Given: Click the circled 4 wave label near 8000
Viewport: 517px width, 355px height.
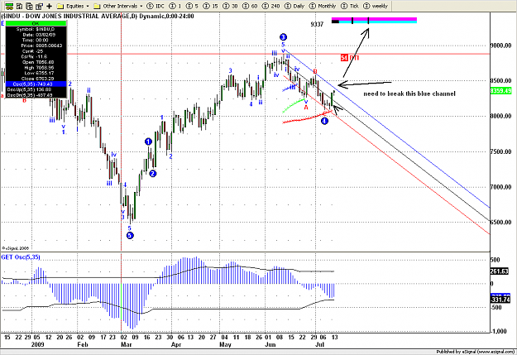Looking at the screenshot, I should [325, 121].
